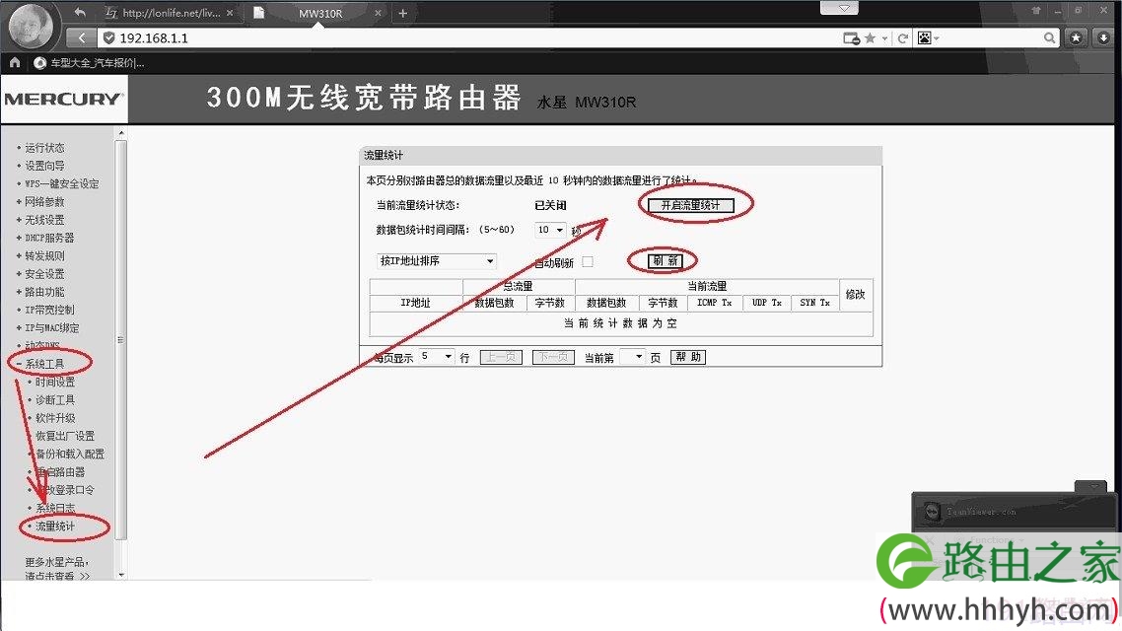Open IP带宽控制 in sidebar

tap(49, 310)
